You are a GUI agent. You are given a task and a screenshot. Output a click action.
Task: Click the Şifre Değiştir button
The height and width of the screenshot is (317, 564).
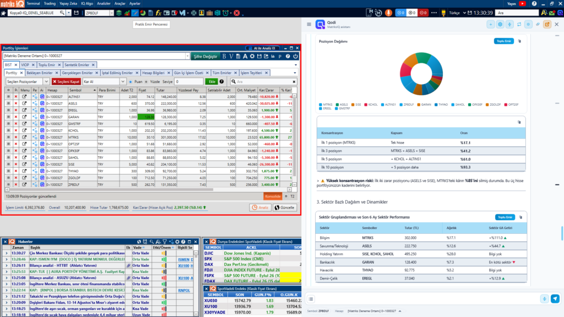point(205,57)
